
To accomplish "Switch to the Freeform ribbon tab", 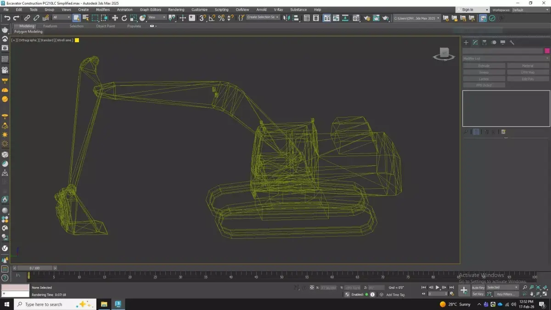I will click(x=50, y=26).
